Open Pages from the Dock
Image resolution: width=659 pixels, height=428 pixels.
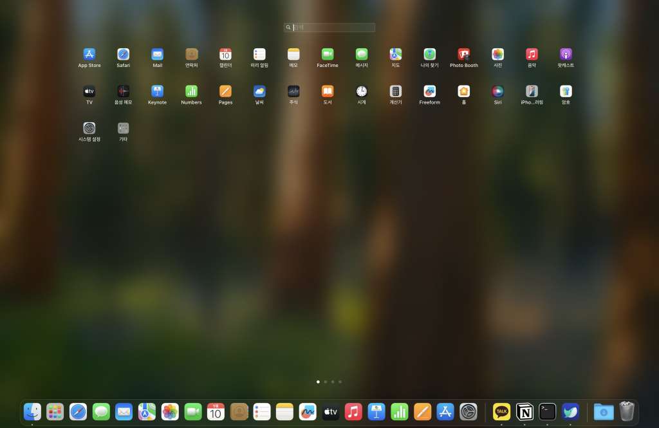422,412
